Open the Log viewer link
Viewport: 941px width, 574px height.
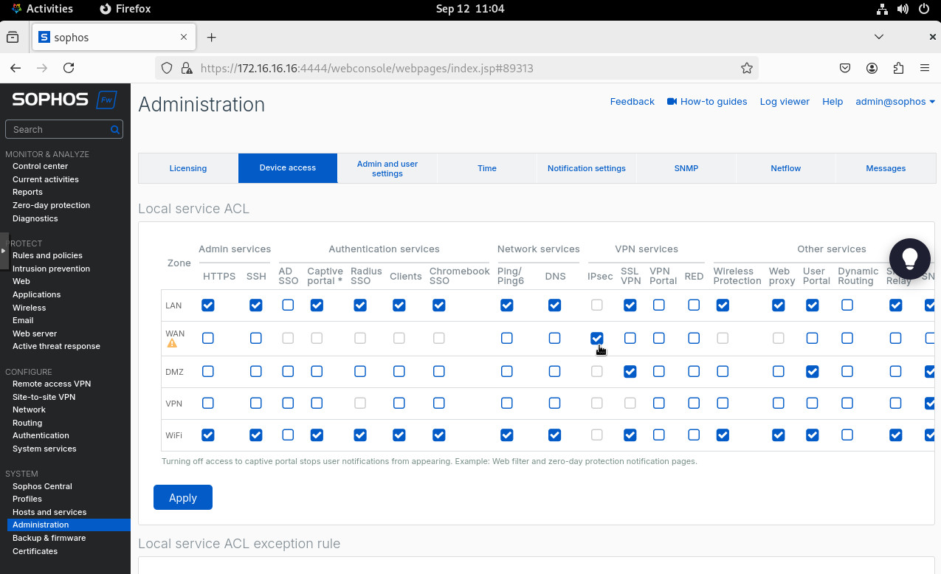click(x=785, y=102)
